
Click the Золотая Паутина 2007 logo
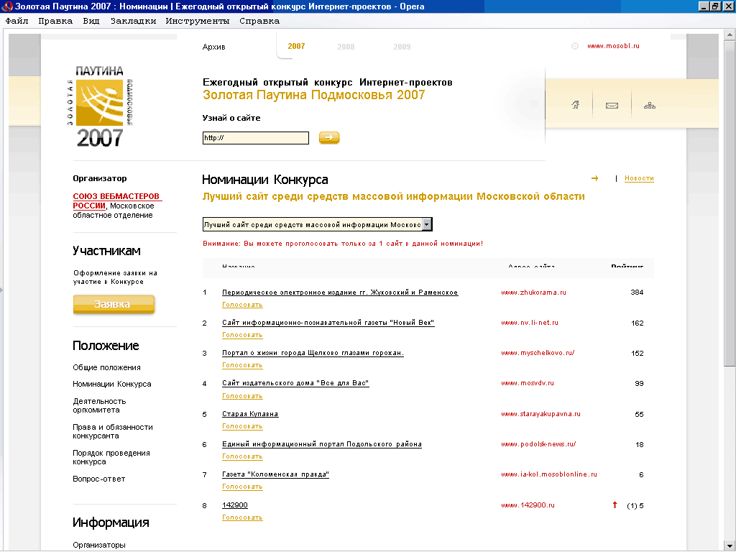(100, 106)
